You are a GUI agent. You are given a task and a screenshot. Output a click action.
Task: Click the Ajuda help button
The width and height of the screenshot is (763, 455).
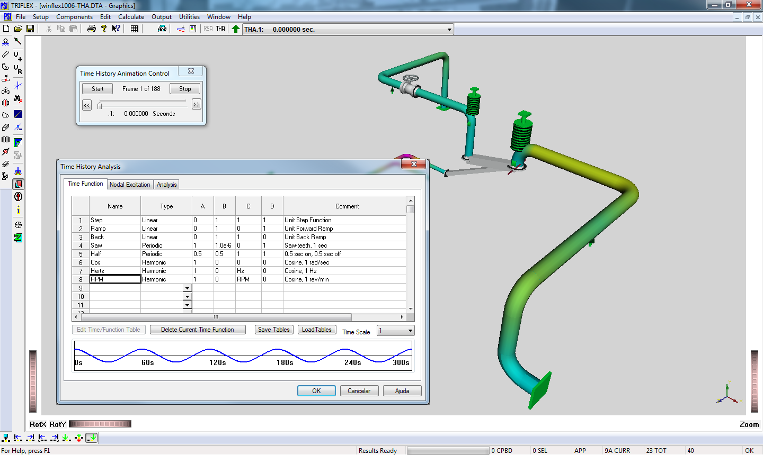pyautogui.click(x=402, y=391)
